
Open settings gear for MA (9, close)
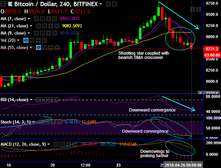point(42,33)
